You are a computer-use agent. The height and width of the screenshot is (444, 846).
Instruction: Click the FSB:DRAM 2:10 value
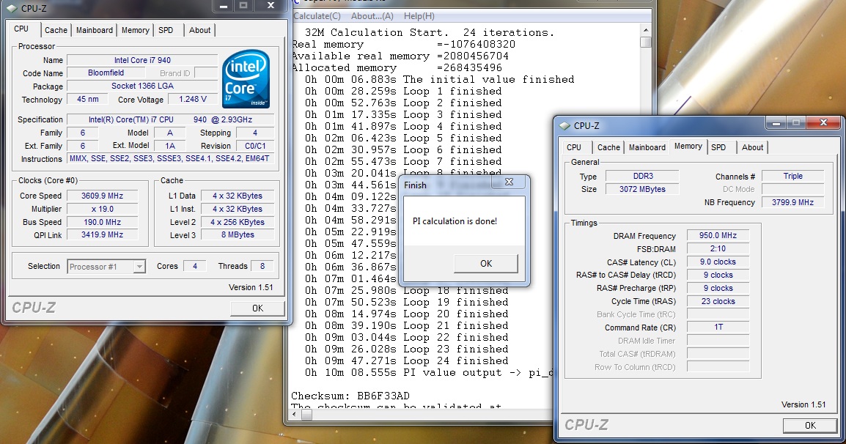(x=718, y=248)
